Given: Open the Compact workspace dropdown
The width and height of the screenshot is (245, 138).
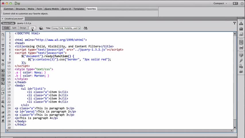Looking at the screenshot, I should pos(220,3).
